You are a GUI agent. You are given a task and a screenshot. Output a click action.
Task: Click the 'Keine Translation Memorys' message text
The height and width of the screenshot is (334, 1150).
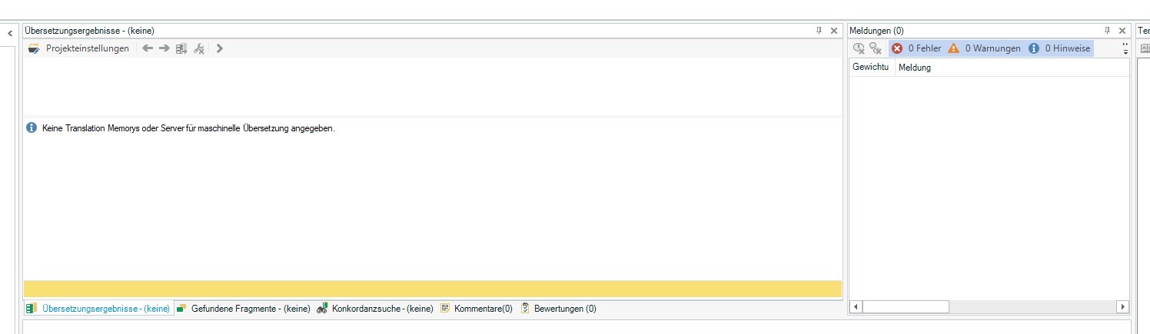[188, 128]
